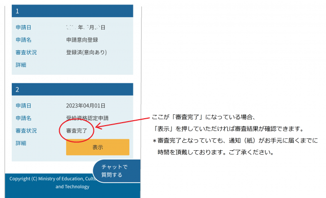This screenshot has width=326, height=198.
Task: Click the 申請日 label in application 1
Action: click(23, 27)
